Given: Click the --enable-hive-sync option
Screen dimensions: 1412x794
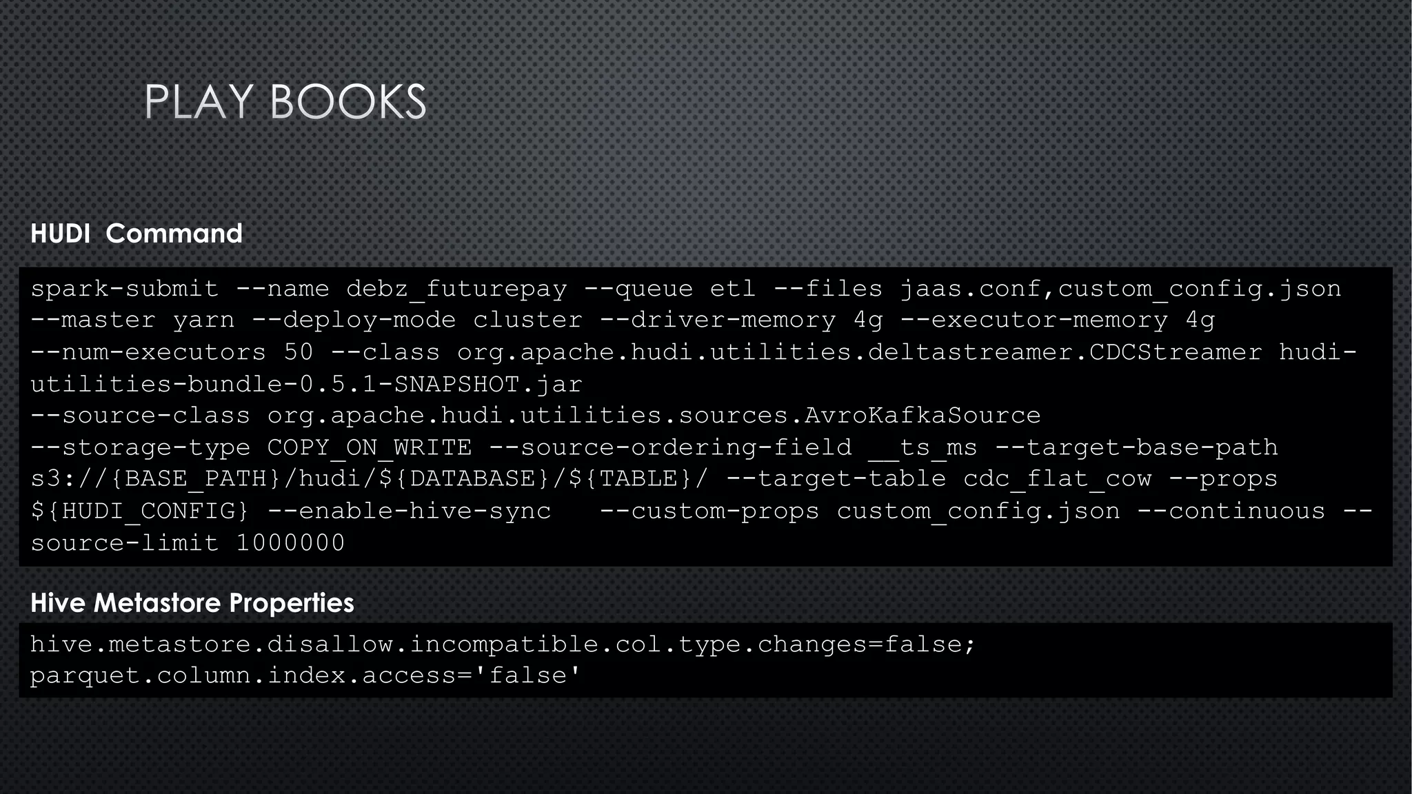Looking at the screenshot, I should click(409, 511).
